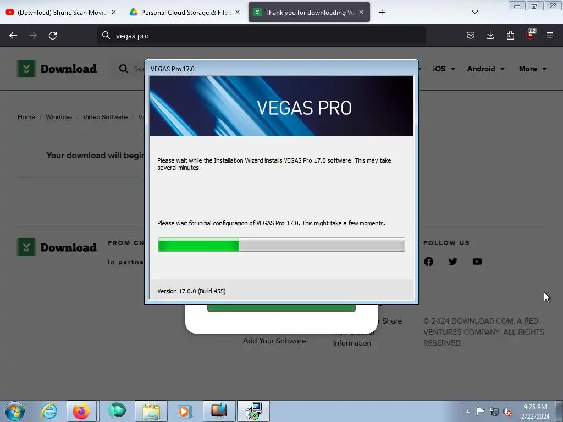Open the Add Your Software footer link
This screenshot has height=422, width=563.
pyautogui.click(x=274, y=341)
